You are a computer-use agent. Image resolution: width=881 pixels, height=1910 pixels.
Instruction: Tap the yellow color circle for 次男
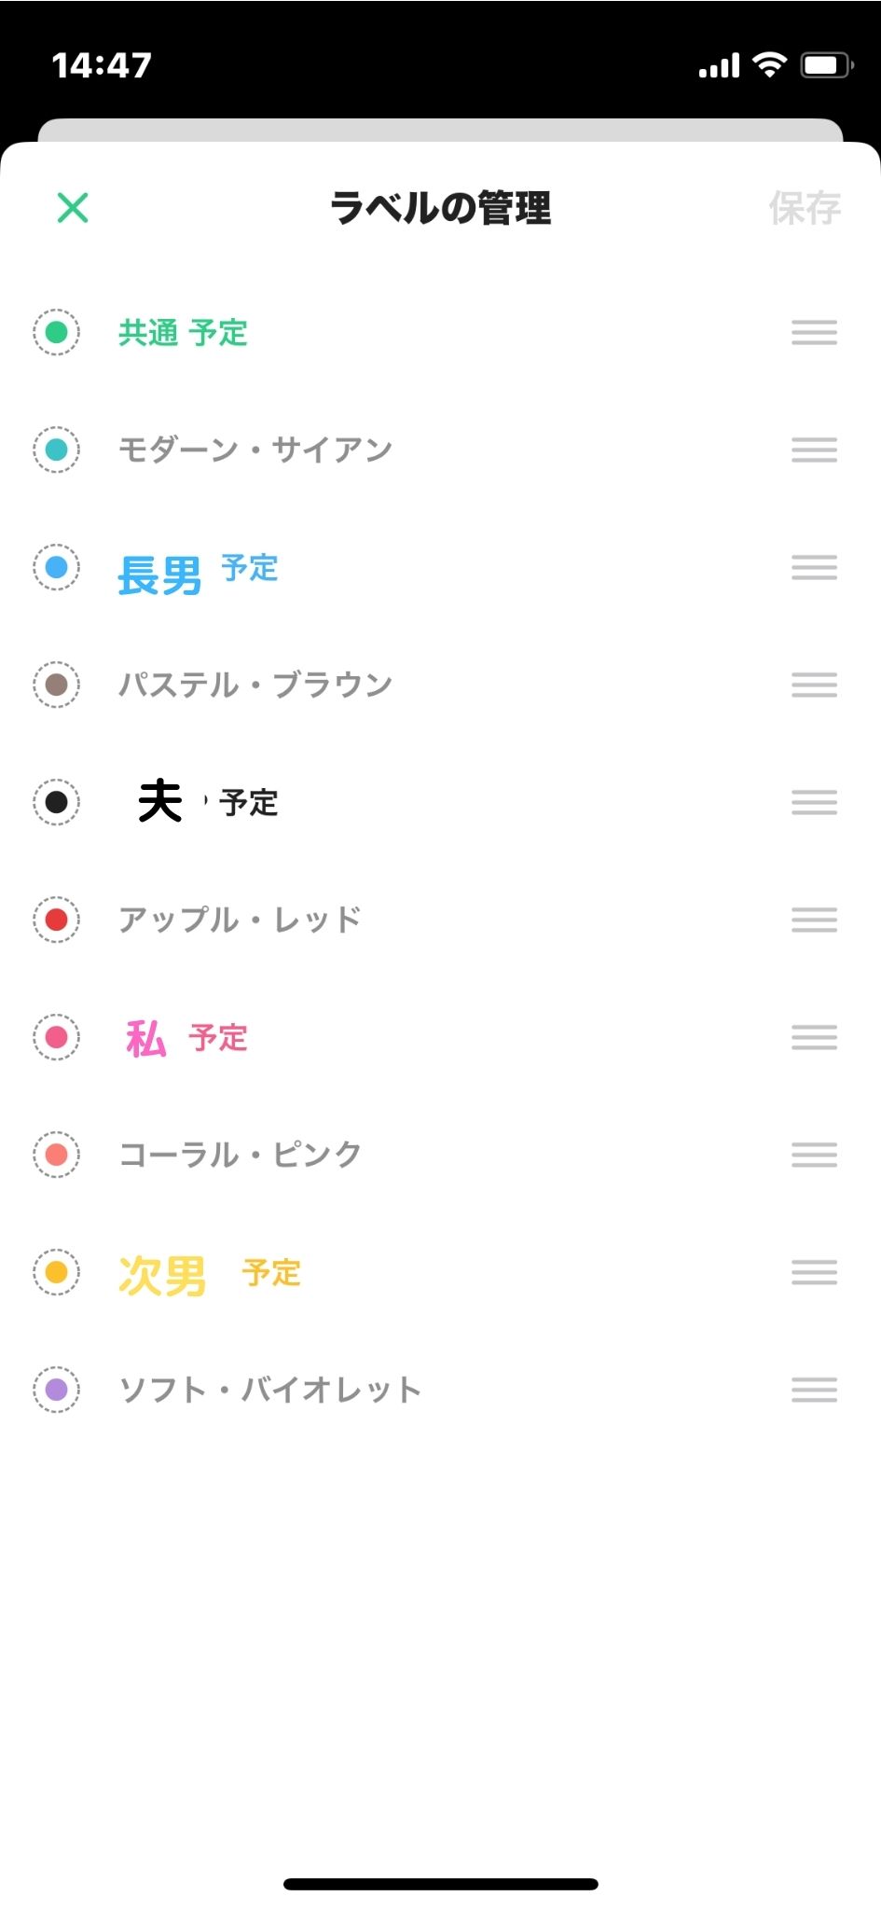point(57,1272)
